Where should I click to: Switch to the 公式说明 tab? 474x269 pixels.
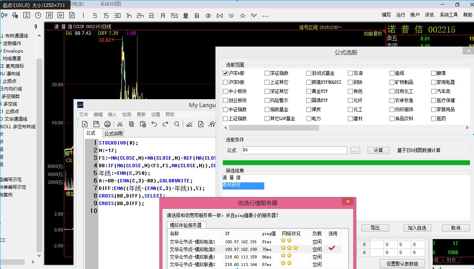point(114,133)
